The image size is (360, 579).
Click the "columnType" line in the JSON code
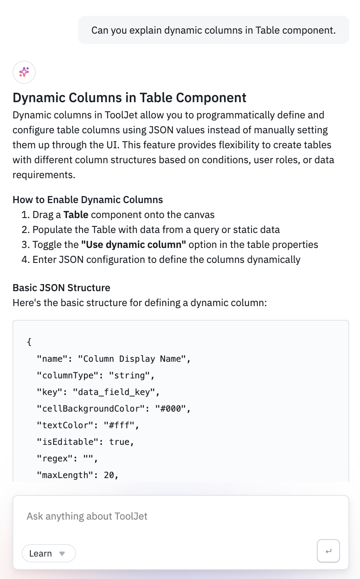96,375
